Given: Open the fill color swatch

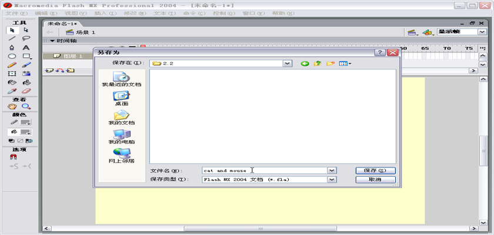Looking at the screenshot, I should pos(25,132).
